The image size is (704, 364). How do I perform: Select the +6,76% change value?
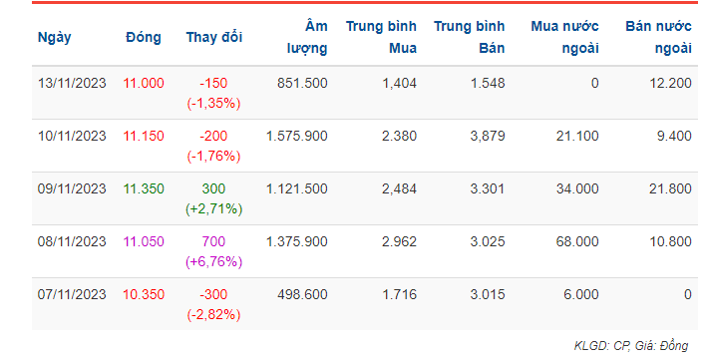coord(214,261)
